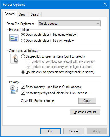Viewport: 110px width, 137px height.
Task: Click the cursor-on-document icon
Action: (14, 59)
